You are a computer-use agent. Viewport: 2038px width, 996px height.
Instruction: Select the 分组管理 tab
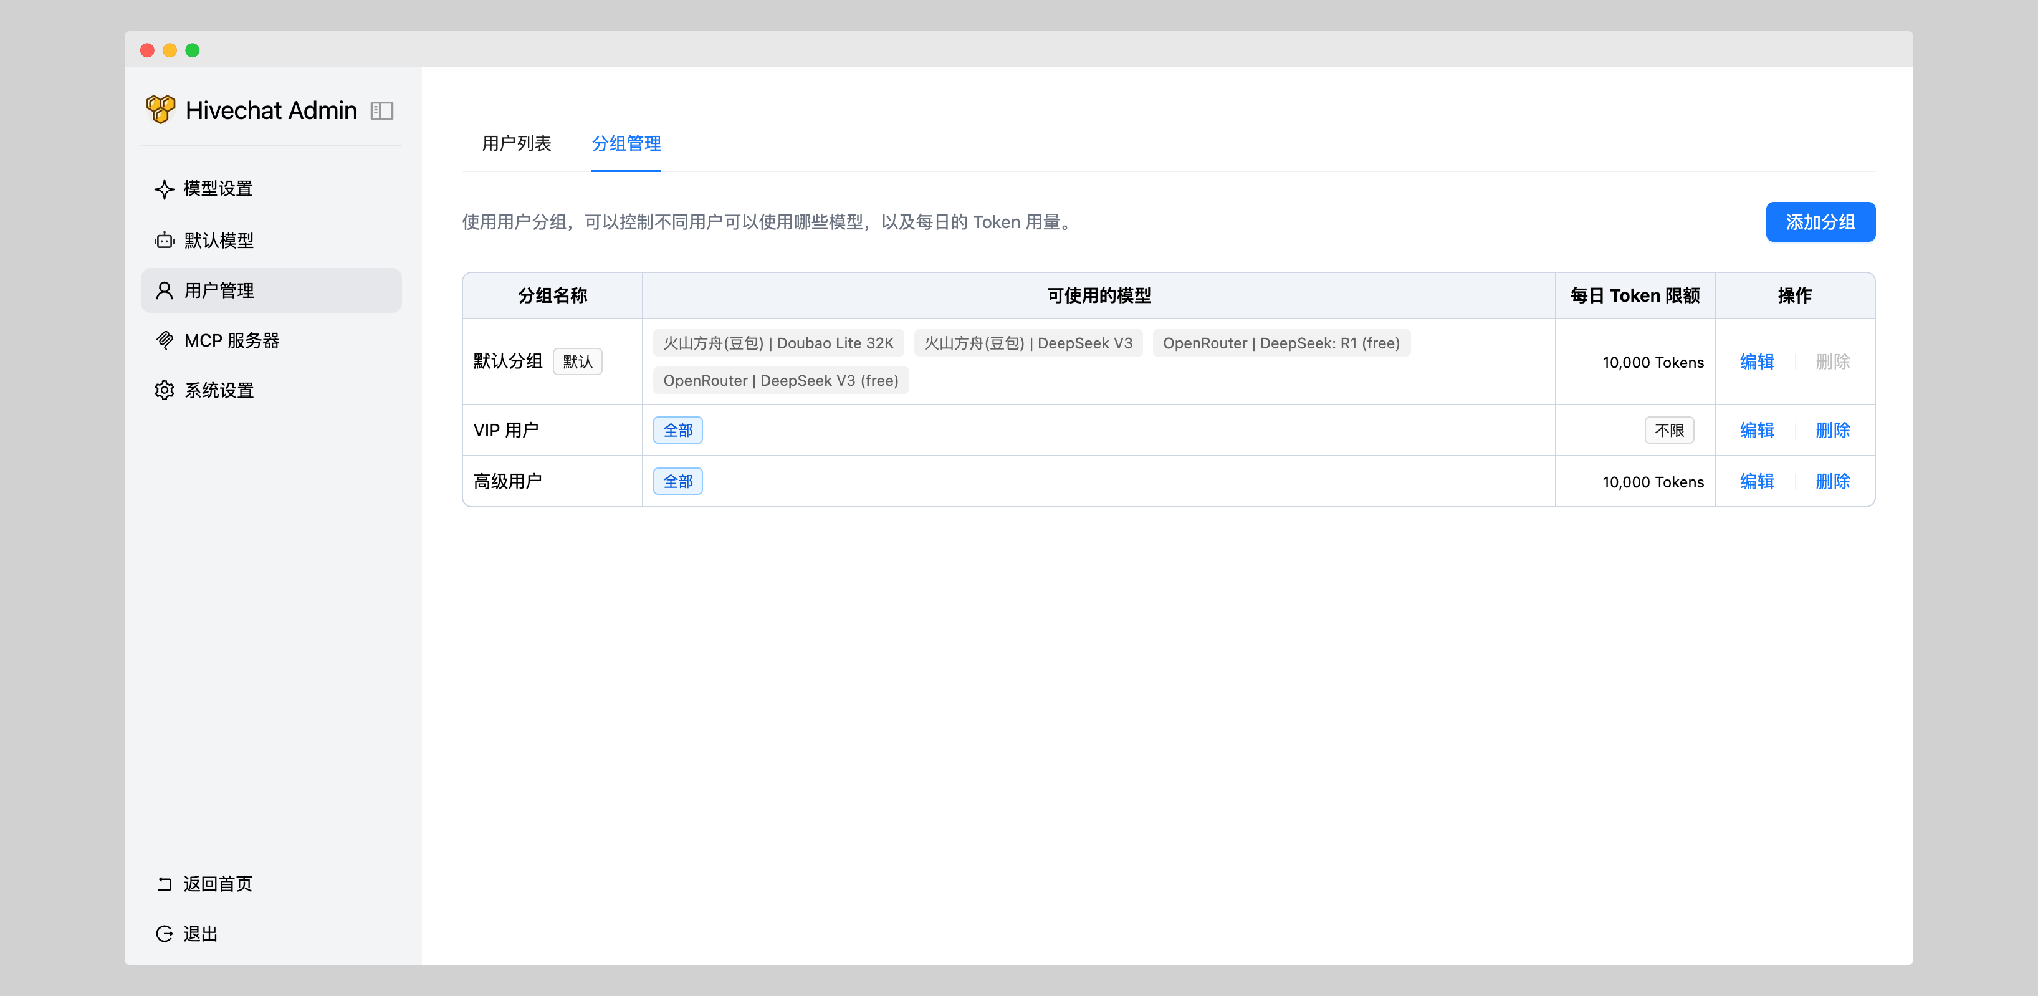[x=626, y=143]
